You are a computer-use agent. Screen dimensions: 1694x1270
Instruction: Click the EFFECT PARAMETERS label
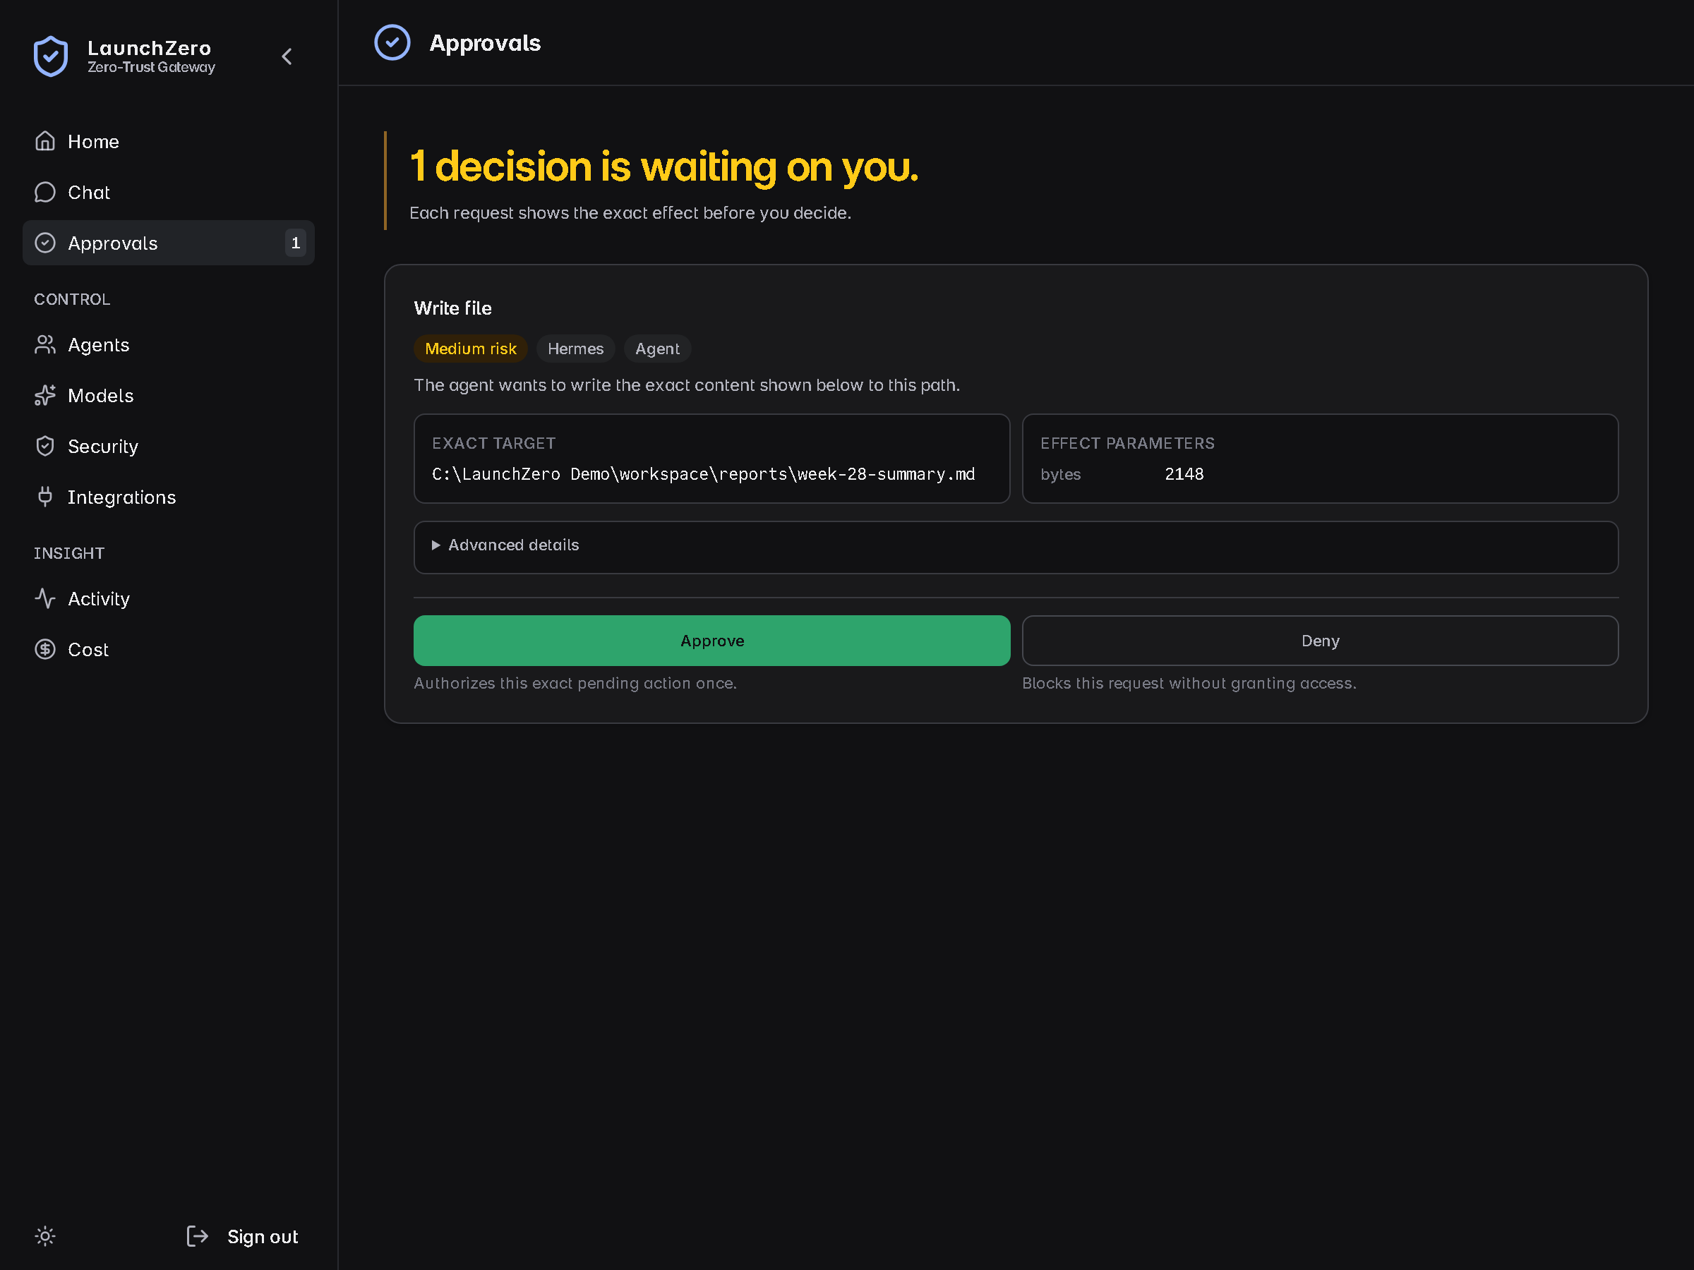point(1127,443)
